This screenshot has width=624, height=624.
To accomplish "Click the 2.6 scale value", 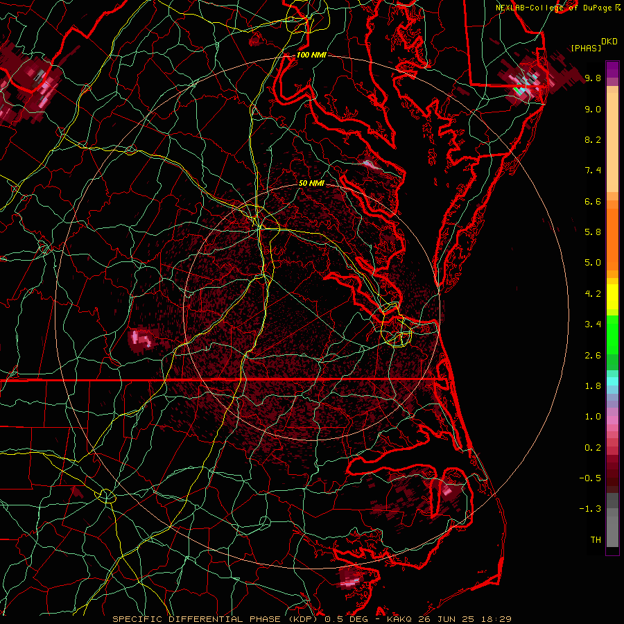I will (593, 356).
